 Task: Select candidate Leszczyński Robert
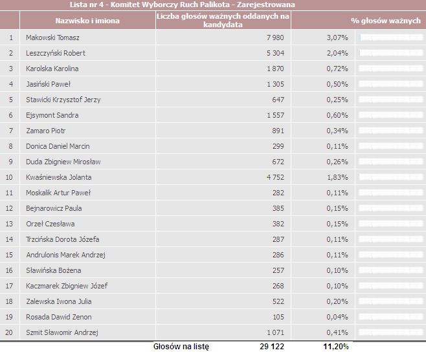pyautogui.click(x=56, y=53)
